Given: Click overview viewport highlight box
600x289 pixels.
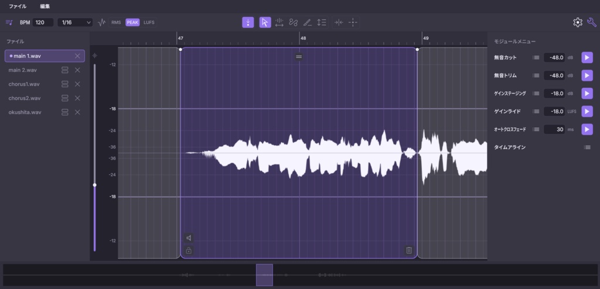Looking at the screenshot, I should (x=264, y=275).
